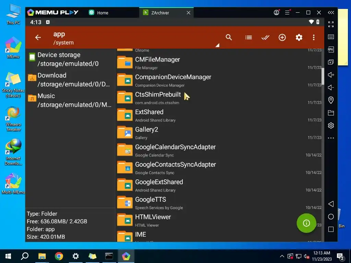Open MEmu account profile icon
Screen dimensions: 351x263
277,13
